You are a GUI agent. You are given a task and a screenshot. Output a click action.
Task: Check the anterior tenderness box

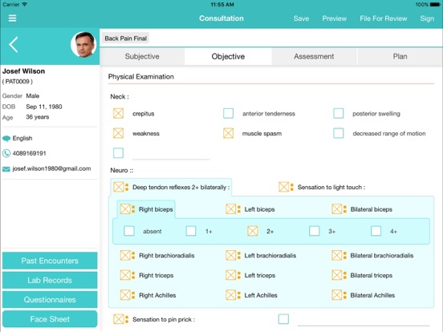[x=228, y=114]
